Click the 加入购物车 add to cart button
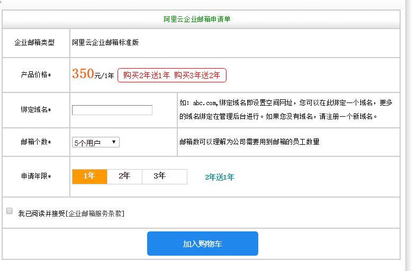The height and width of the screenshot is (271, 416). pyautogui.click(x=202, y=244)
